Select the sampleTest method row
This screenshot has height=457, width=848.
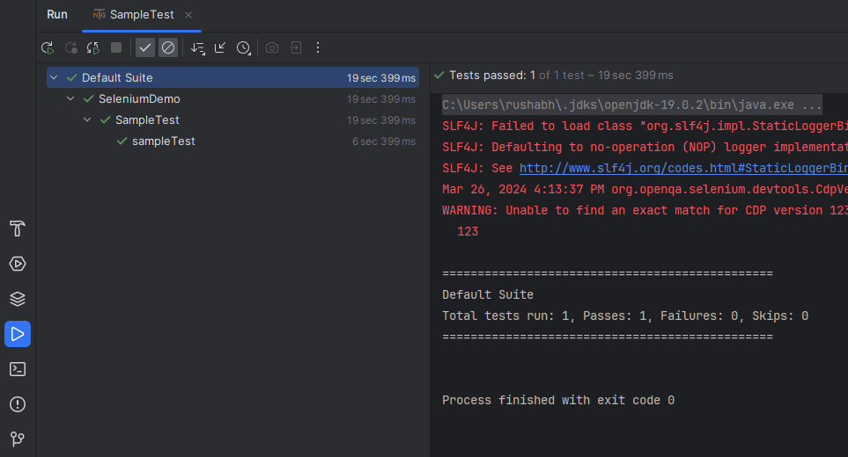point(233,141)
